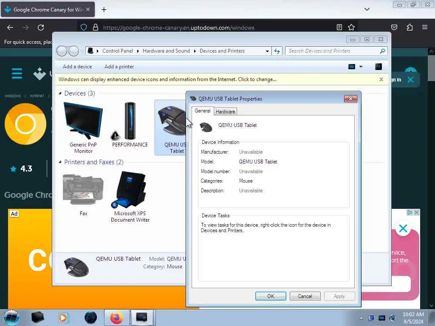435x326 pixels.
Task: Click the disabled Apply button
Action: [x=339, y=296]
